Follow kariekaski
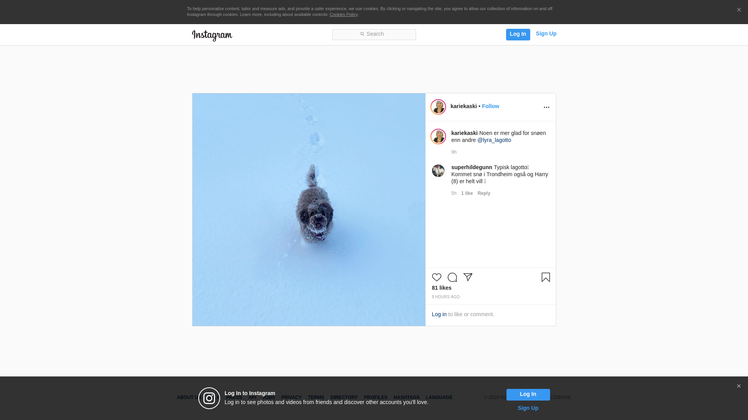Screen dimensions: 748x420 click(x=490, y=106)
